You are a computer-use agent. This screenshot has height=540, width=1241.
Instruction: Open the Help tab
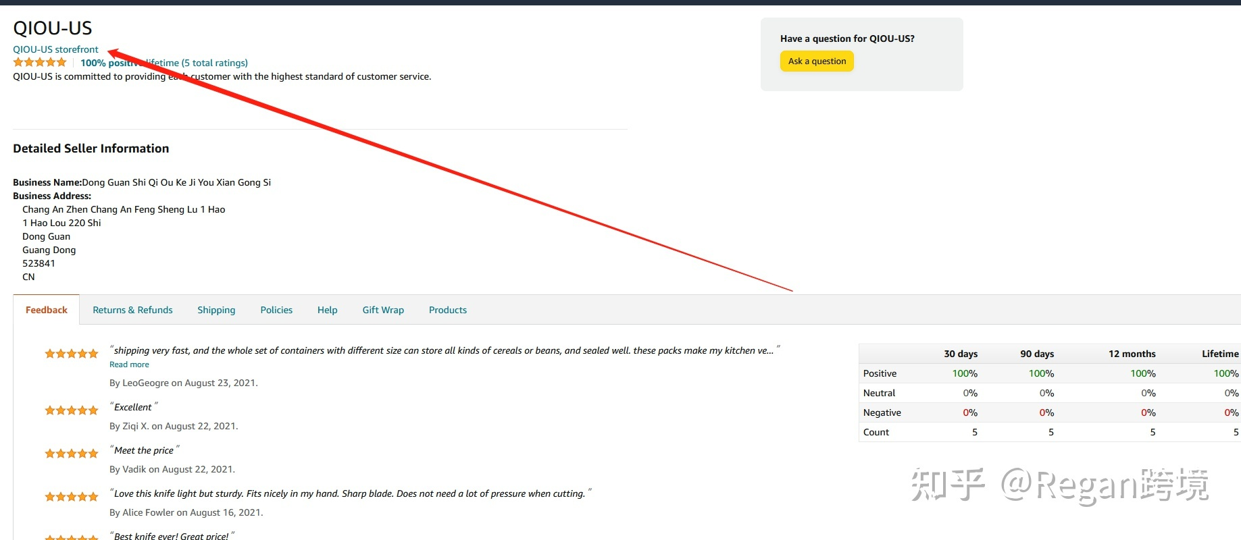(328, 310)
